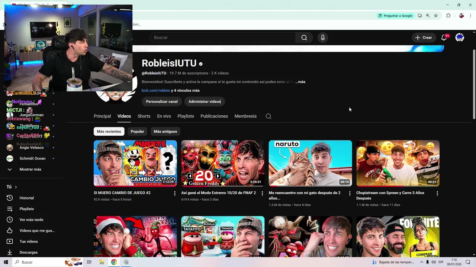Image resolution: width=476 pixels, height=267 pixels.
Task: Open notifications bell with 9+ badge
Action: (444, 37)
